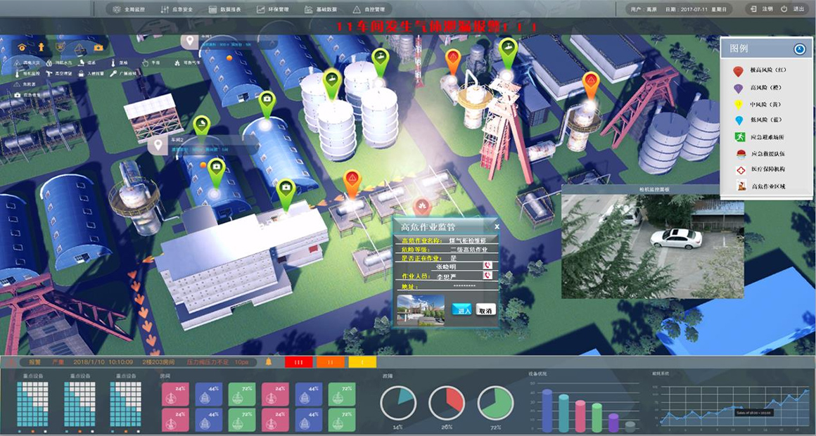The width and height of the screenshot is (816, 436).
Task: Call 张晓明 using the phone icon
Action: point(487,266)
